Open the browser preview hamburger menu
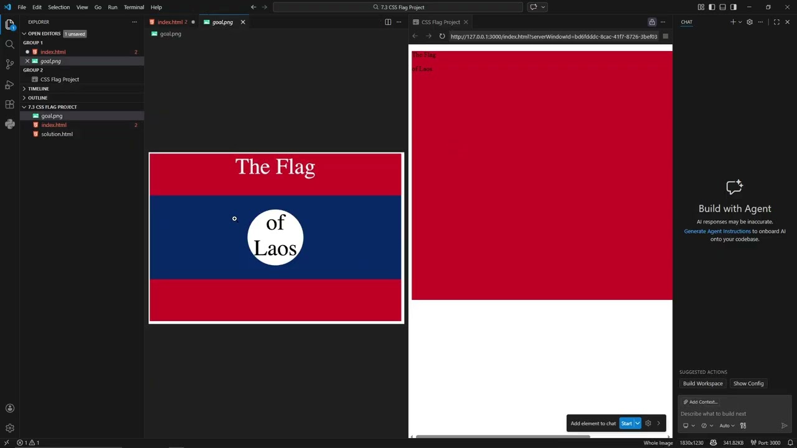This screenshot has height=448, width=797. tap(665, 36)
